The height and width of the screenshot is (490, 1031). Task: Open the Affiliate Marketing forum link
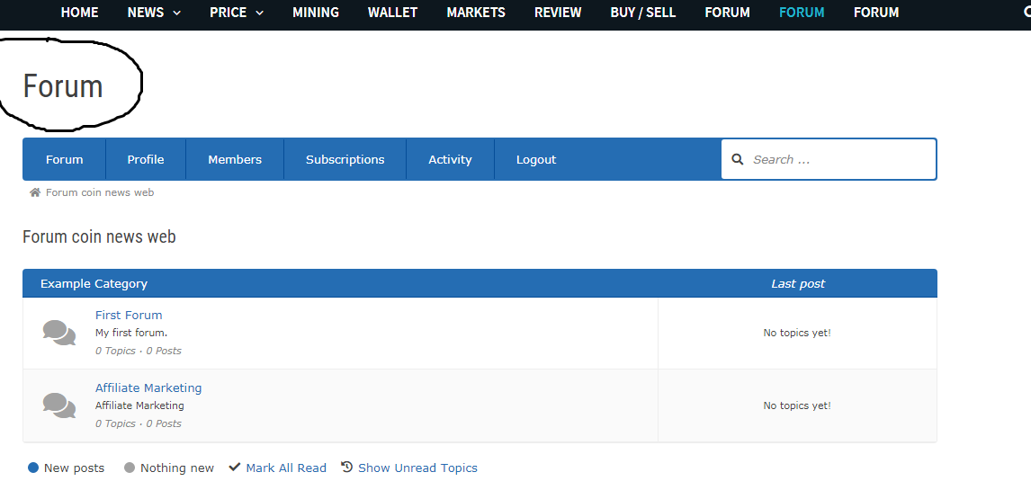(148, 388)
